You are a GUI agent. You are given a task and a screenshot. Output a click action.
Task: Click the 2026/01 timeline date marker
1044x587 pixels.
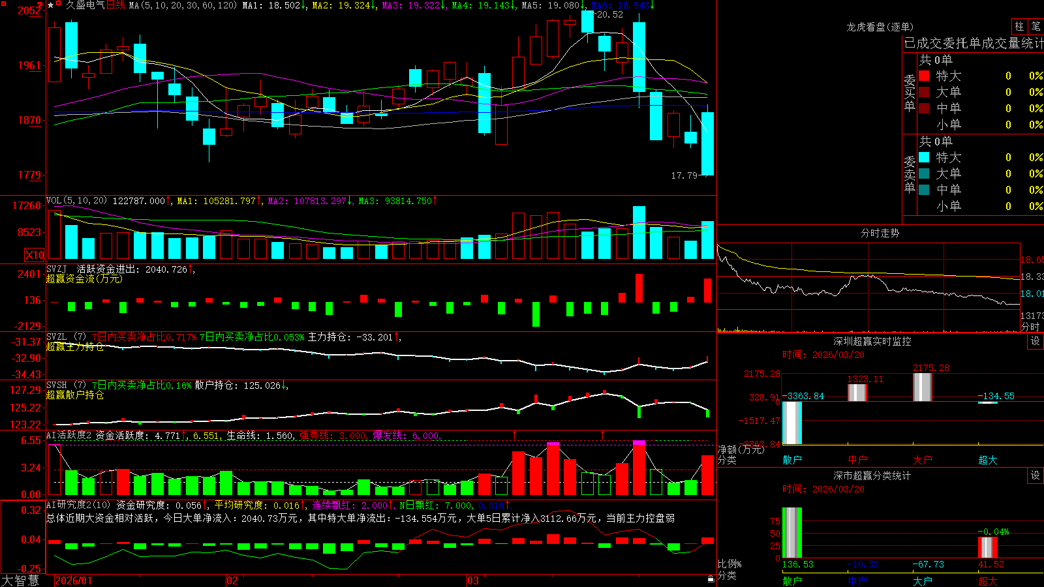(x=74, y=580)
